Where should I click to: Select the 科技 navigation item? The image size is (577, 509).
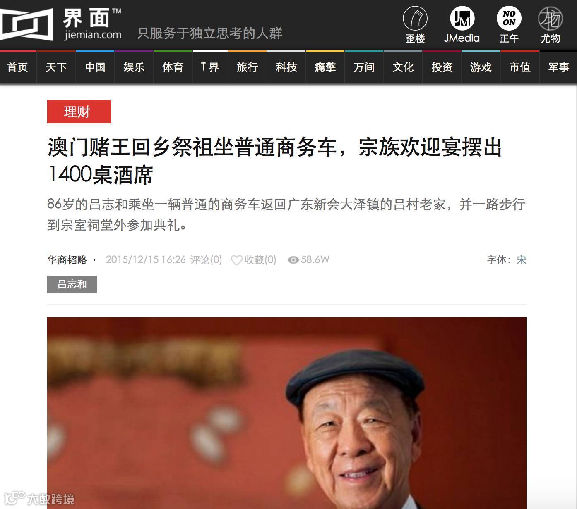tap(286, 67)
